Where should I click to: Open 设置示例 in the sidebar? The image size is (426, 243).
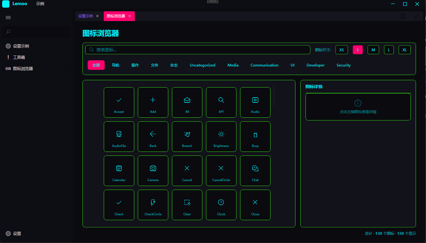36,46
